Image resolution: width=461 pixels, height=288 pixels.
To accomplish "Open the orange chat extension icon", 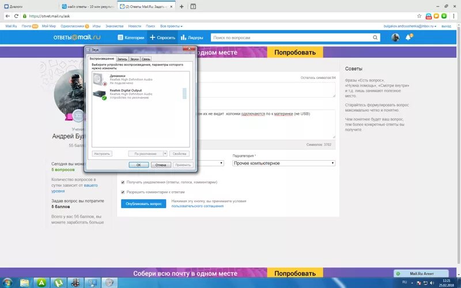I will [437, 16].
